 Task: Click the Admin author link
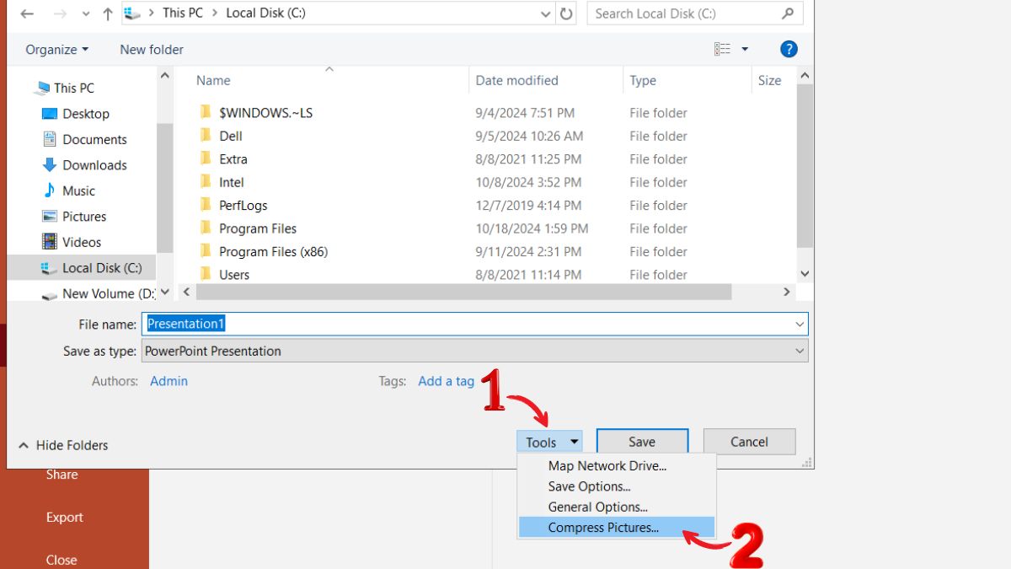coord(168,381)
